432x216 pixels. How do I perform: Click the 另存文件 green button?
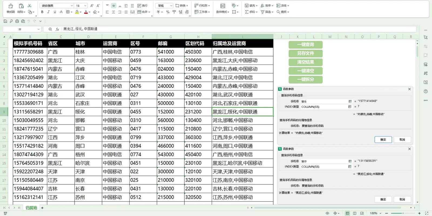pyautogui.click(x=305, y=53)
